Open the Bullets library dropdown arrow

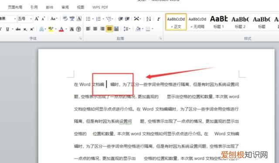(93, 19)
